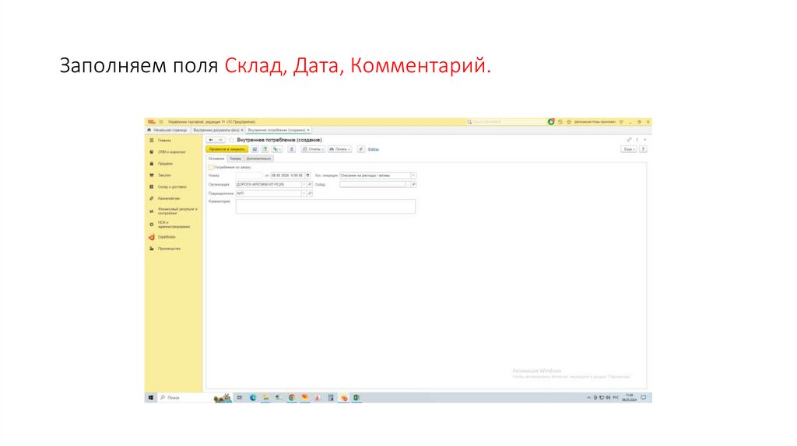Toggle the 'Потребление по заказу' checkbox
The height and width of the screenshot is (446, 797).
[211, 167]
